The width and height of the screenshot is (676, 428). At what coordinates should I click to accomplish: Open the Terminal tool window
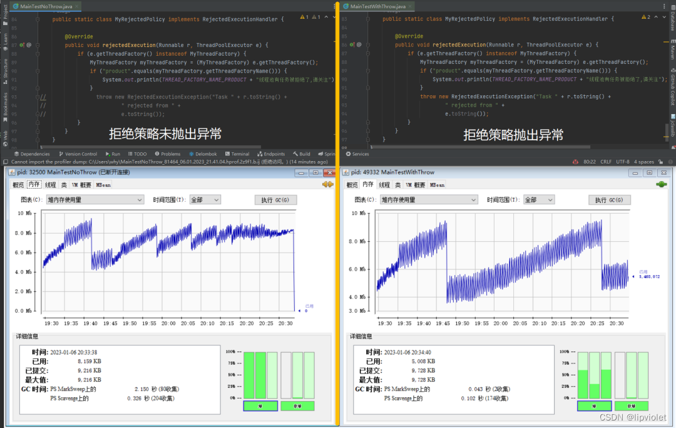(x=237, y=154)
